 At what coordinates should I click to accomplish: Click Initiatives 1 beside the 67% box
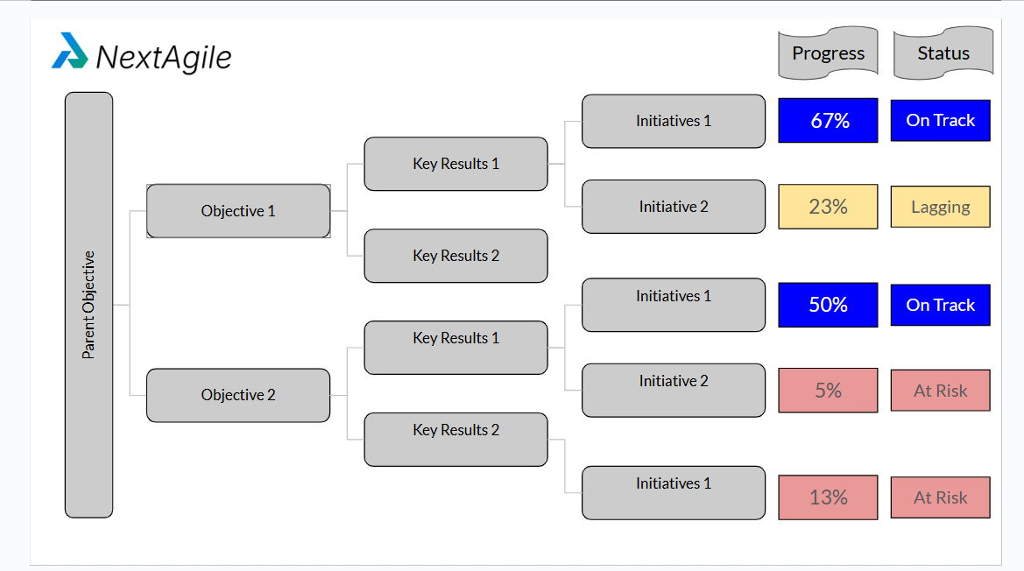click(674, 121)
